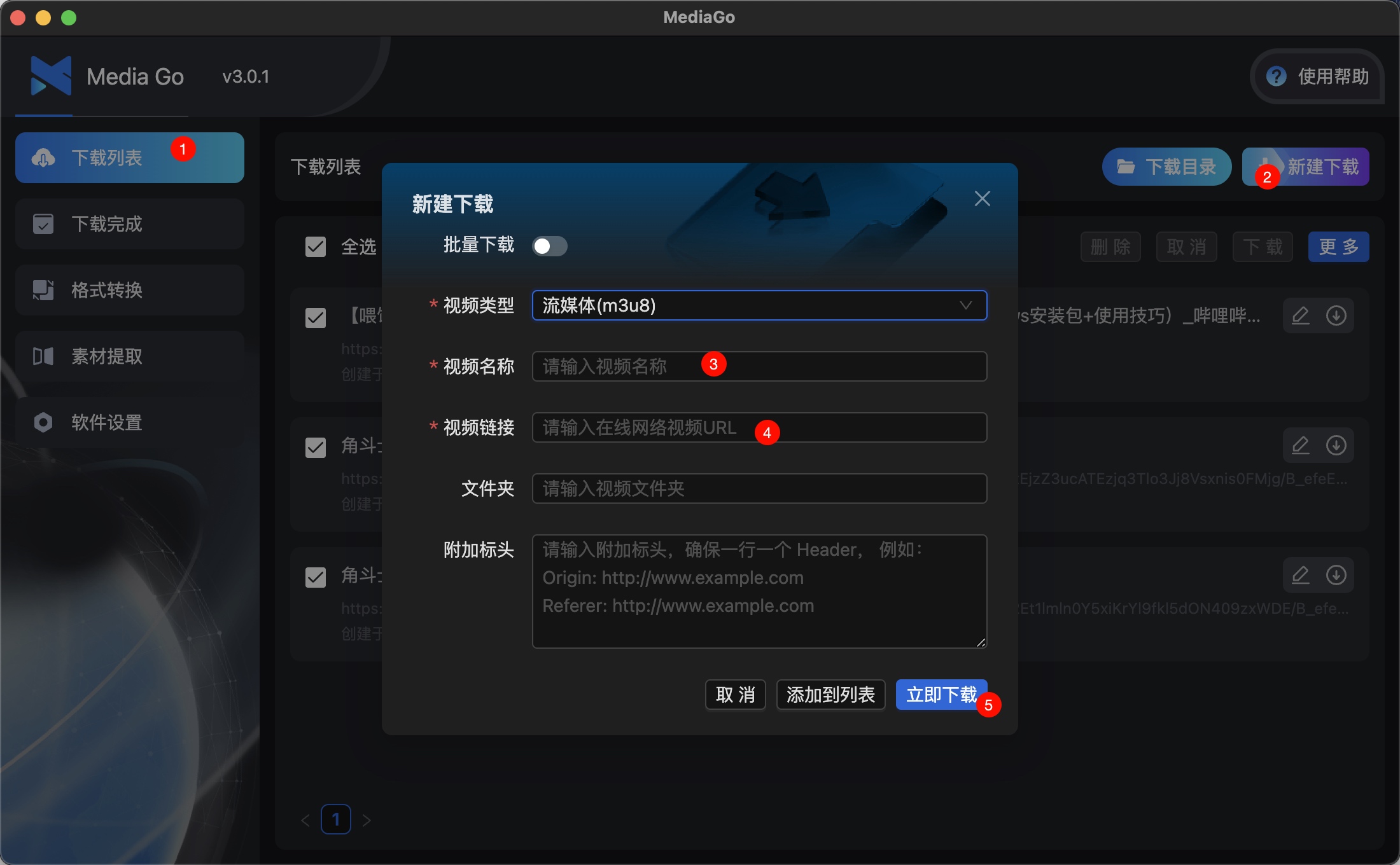Click the download arrow icon on first list item
The width and height of the screenshot is (1400, 865).
coord(1336,315)
